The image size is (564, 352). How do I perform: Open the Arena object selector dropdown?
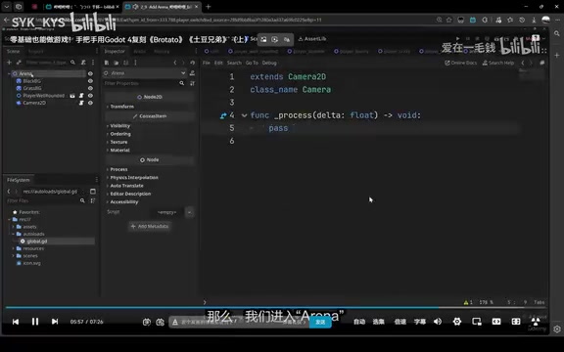pos(144,73)
